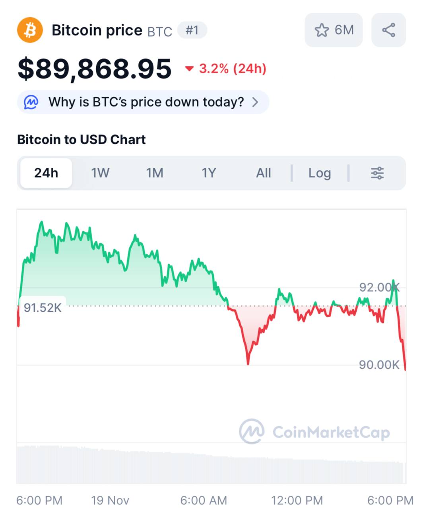
Task: Click the 91.52K opening price label
Action: 43,308
